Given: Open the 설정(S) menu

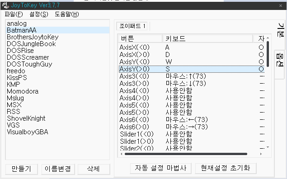Looking at the screenshot, I should point(39,14).
